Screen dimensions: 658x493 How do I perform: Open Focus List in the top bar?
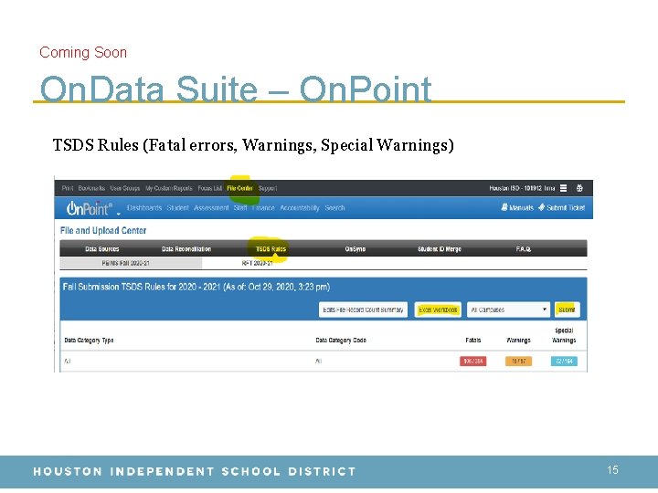210,188
